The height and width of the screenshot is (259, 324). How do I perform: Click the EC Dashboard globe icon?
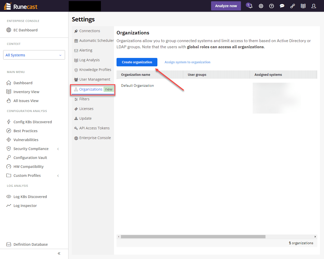click(9, 30)
